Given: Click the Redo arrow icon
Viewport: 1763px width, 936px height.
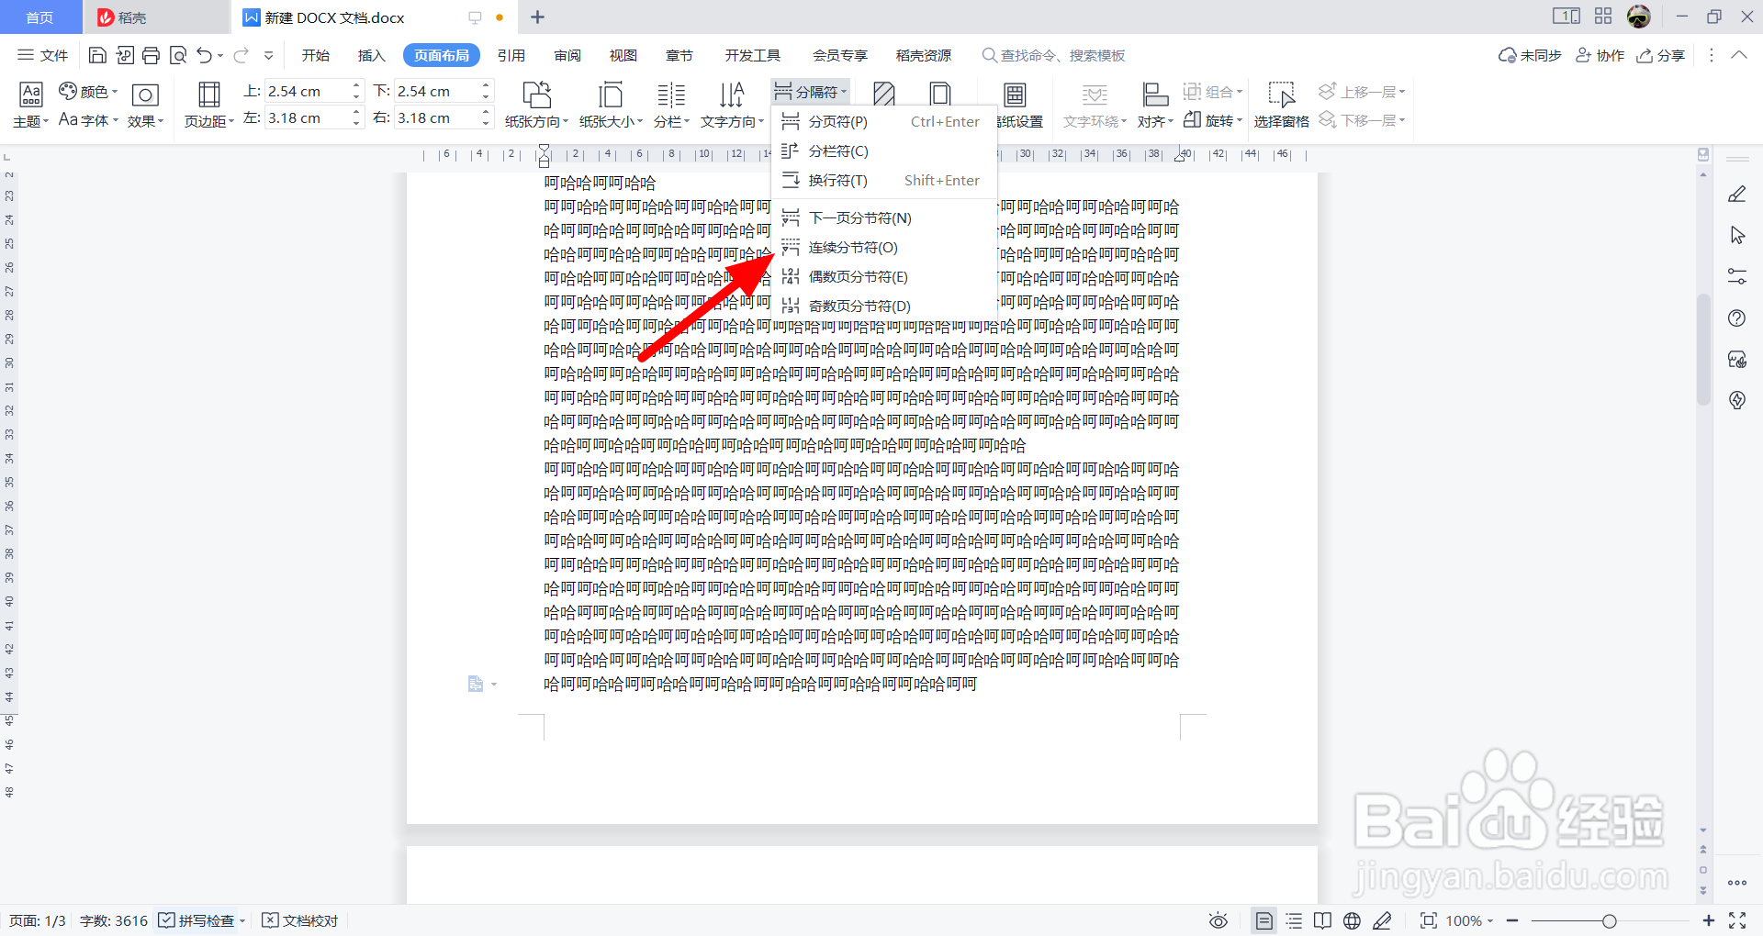Looking at the screenshot, I should pos(241,56).
